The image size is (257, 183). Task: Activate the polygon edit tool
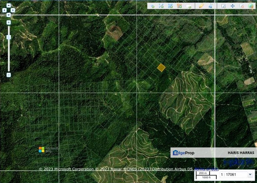pos(170,7)
